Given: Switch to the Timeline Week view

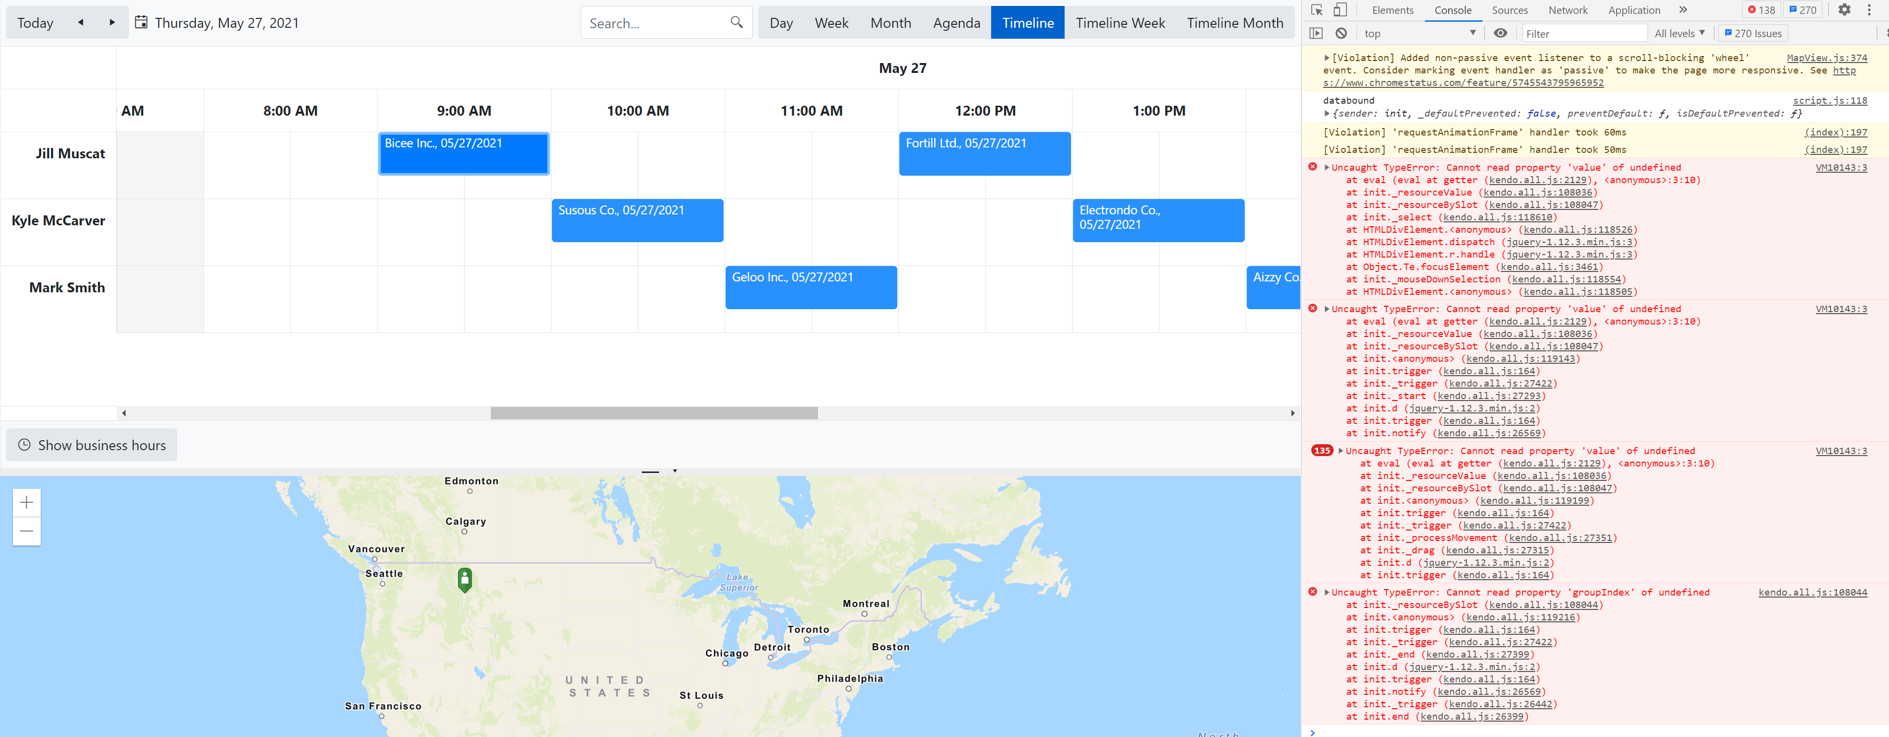Looking at the screenshot, I should tap(1120, 23).
